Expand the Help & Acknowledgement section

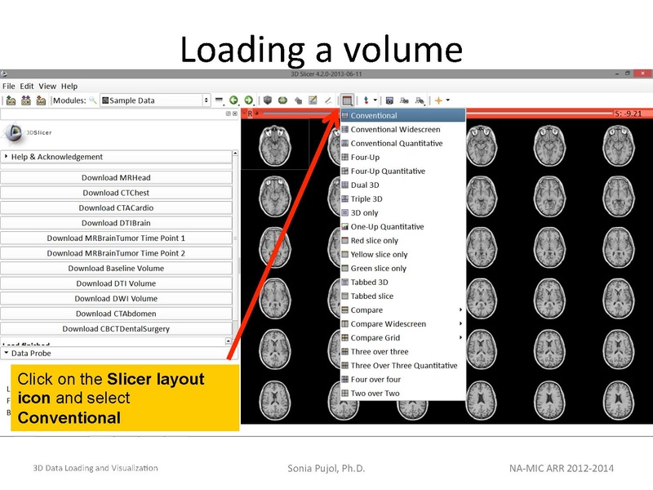pos(116,157)
